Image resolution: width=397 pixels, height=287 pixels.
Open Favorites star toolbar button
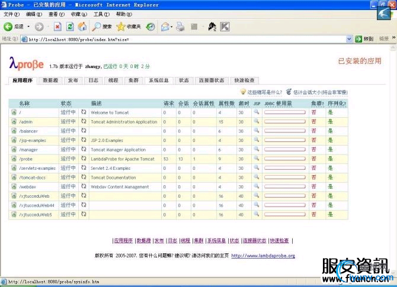click(x=129, y=27)
